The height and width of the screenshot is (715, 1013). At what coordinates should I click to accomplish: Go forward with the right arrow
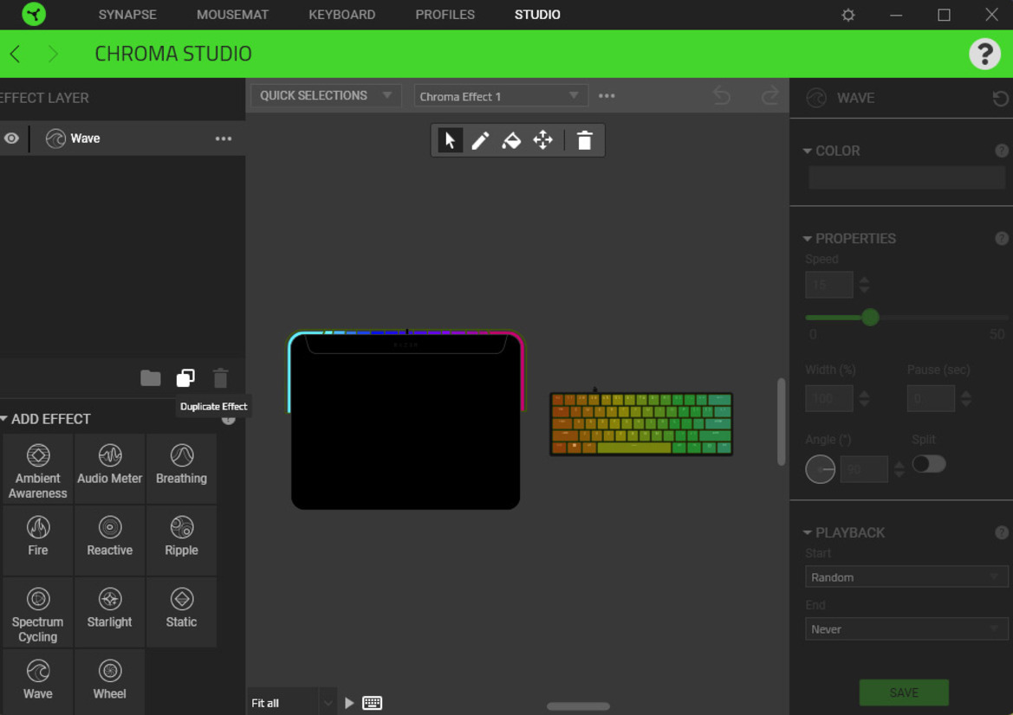(53, 54)
